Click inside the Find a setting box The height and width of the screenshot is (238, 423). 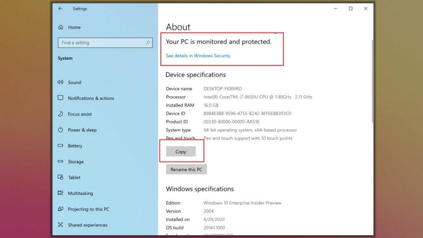coord(103,43)
